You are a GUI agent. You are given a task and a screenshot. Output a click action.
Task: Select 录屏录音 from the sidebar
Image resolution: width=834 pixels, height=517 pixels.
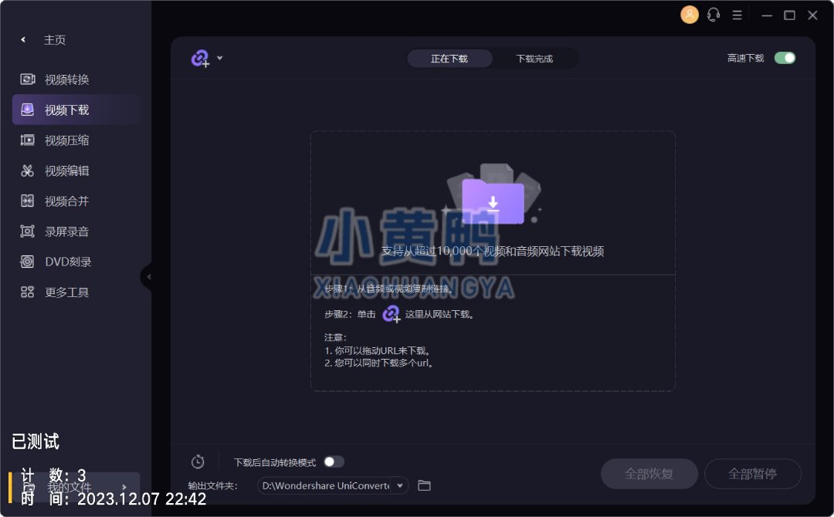[66, 231]
